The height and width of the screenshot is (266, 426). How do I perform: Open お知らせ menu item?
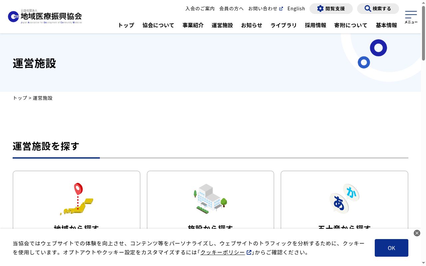252,25
